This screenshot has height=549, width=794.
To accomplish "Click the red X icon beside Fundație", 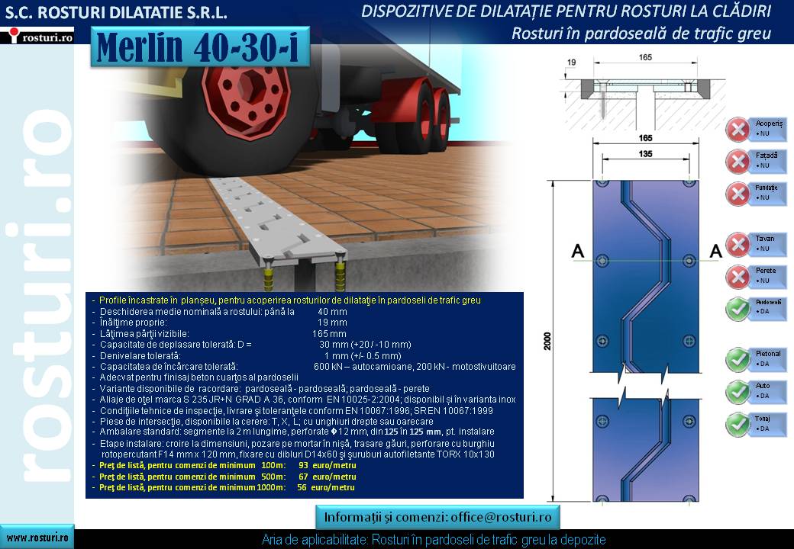I will pos(738,194).
